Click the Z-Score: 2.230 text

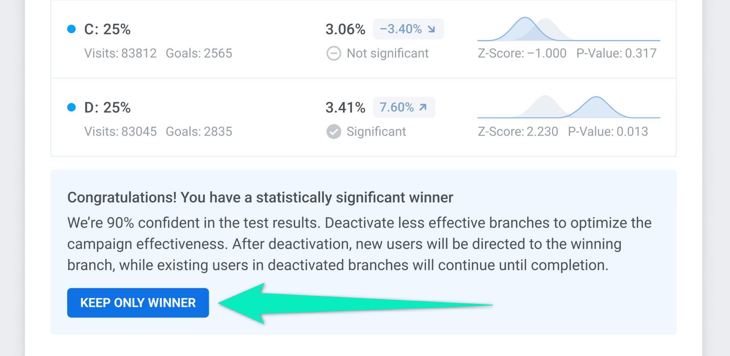pyautogui.click(x=518, y=132)
